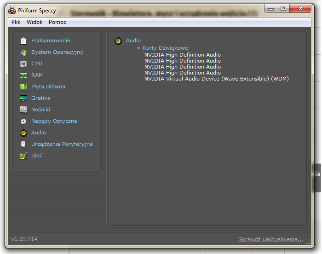Close the Piriform Speccy window

(300, 8)
